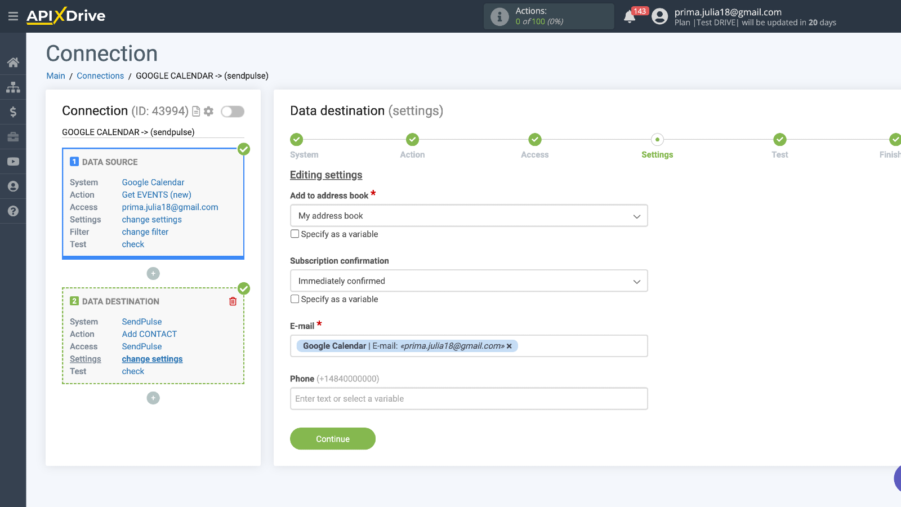Toggle the connection on/off switch
The width and height of the screenshot is (901, 507).
pyautogui.click(x=233, y=112)
